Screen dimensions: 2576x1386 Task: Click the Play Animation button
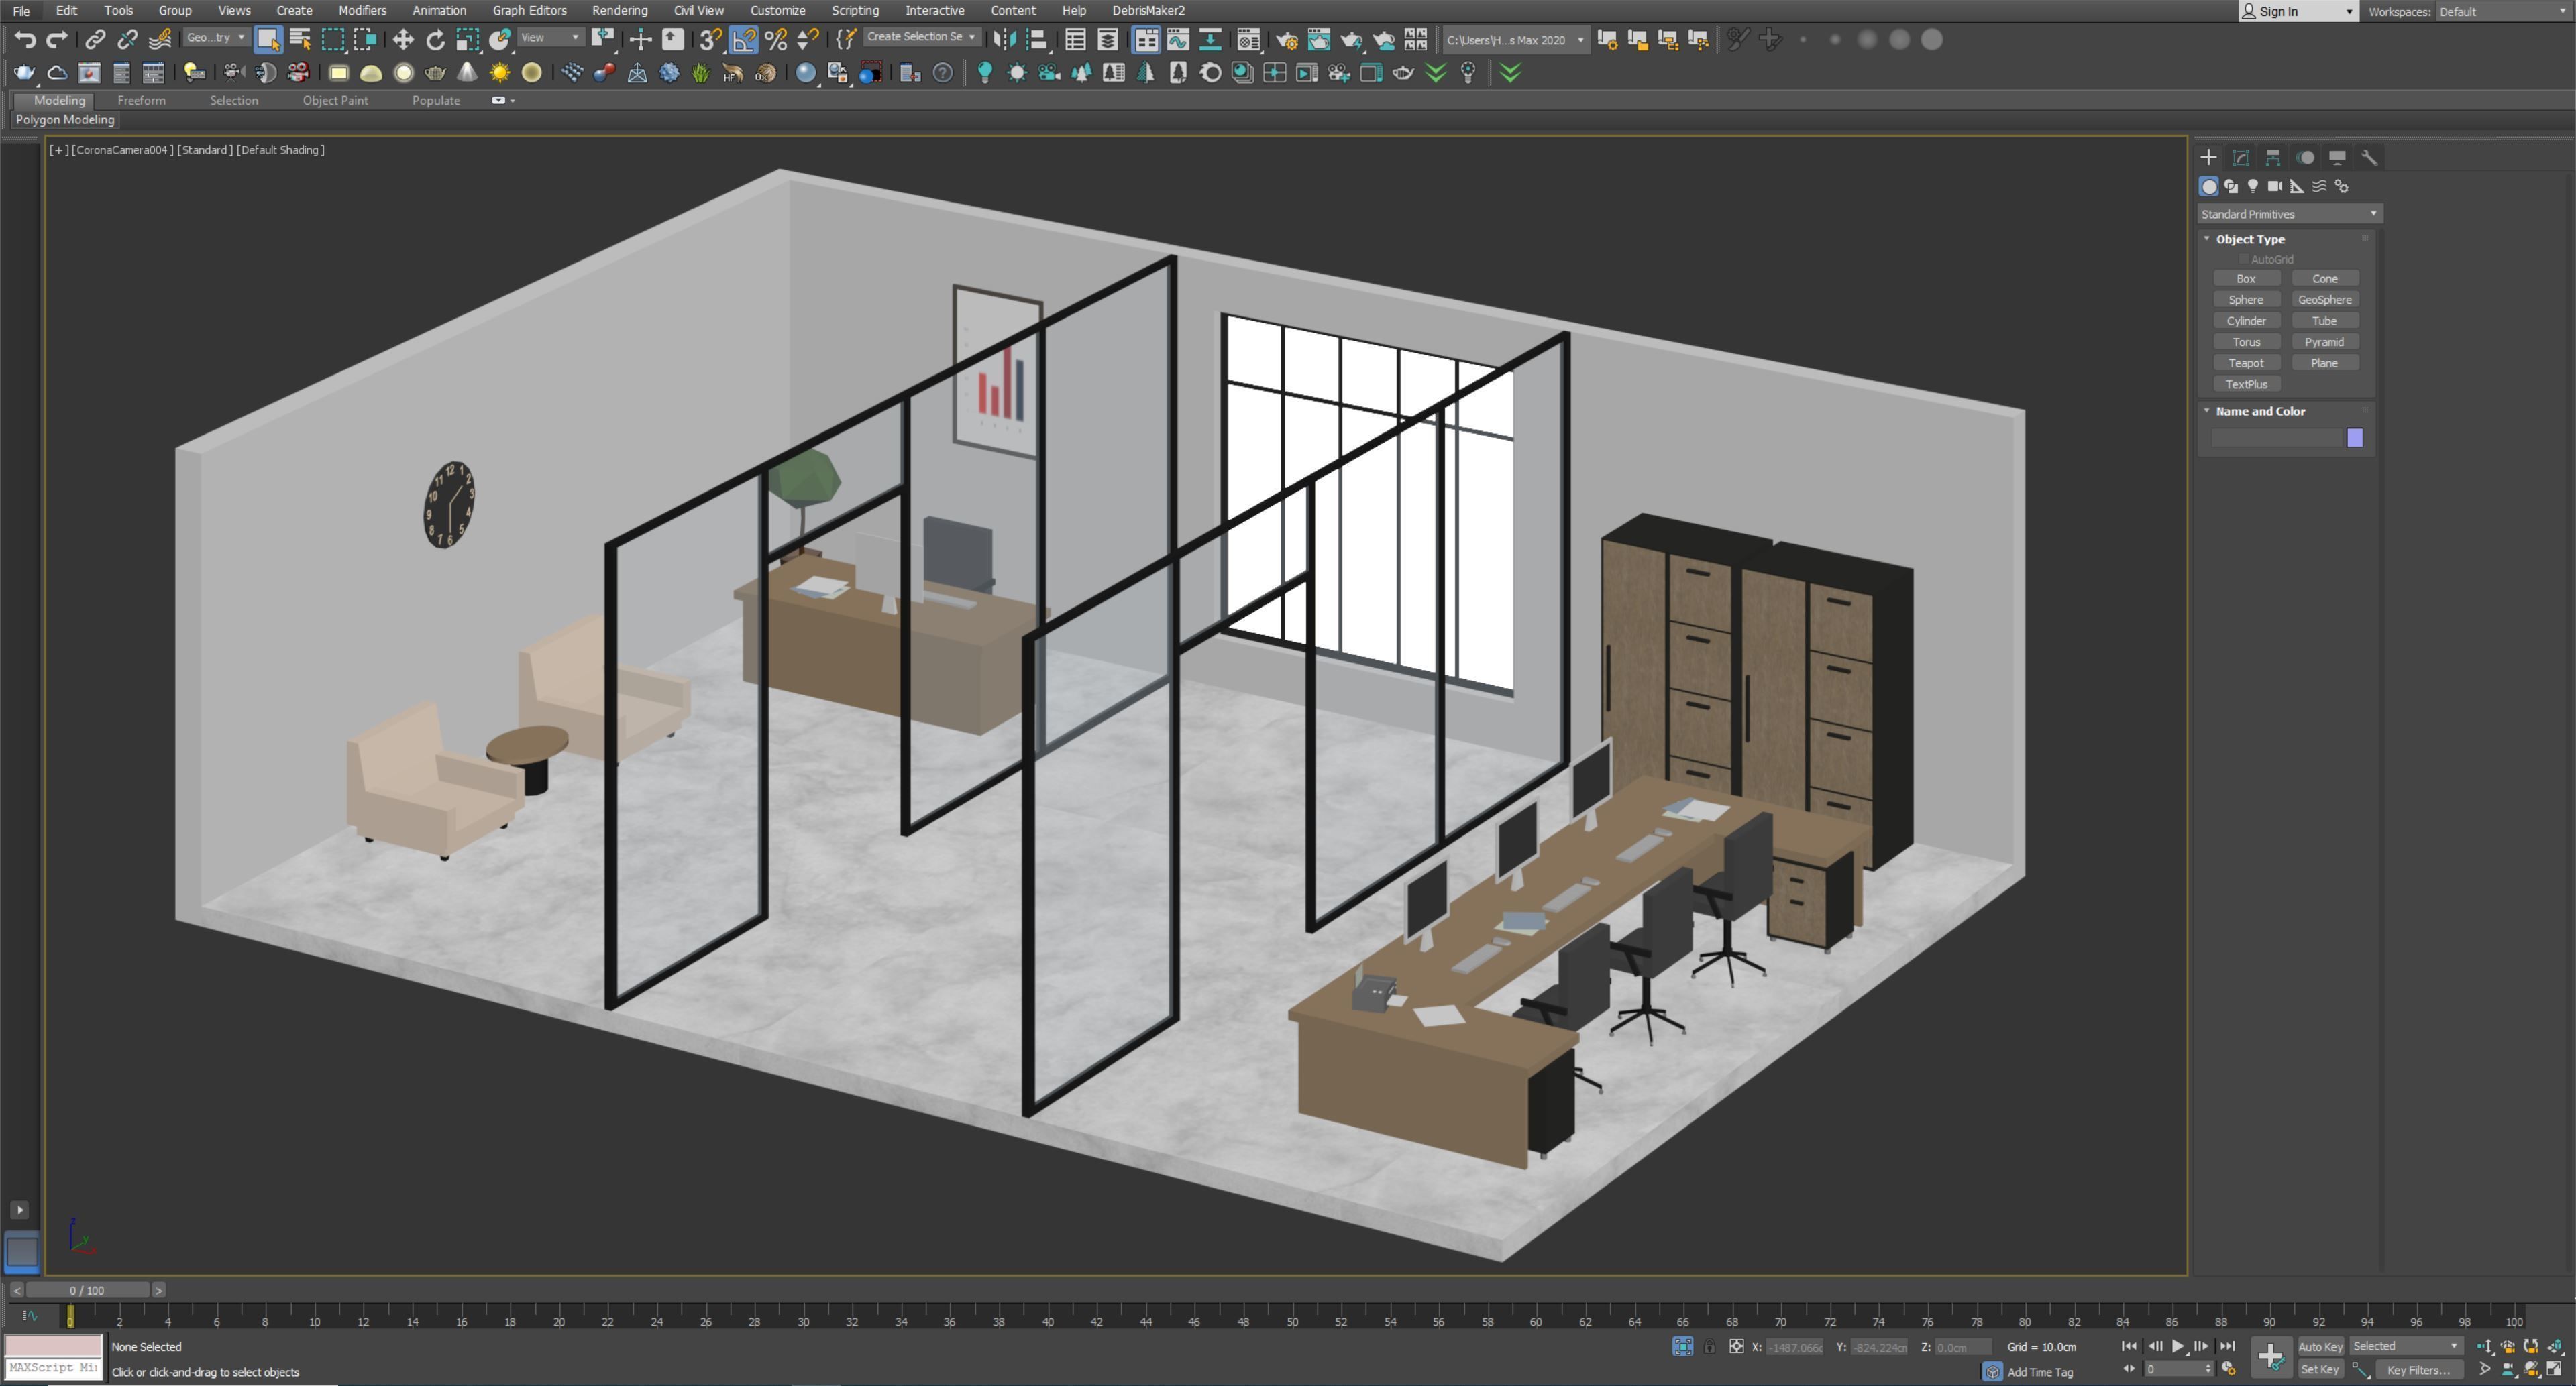click(x=2178, y=1347)
